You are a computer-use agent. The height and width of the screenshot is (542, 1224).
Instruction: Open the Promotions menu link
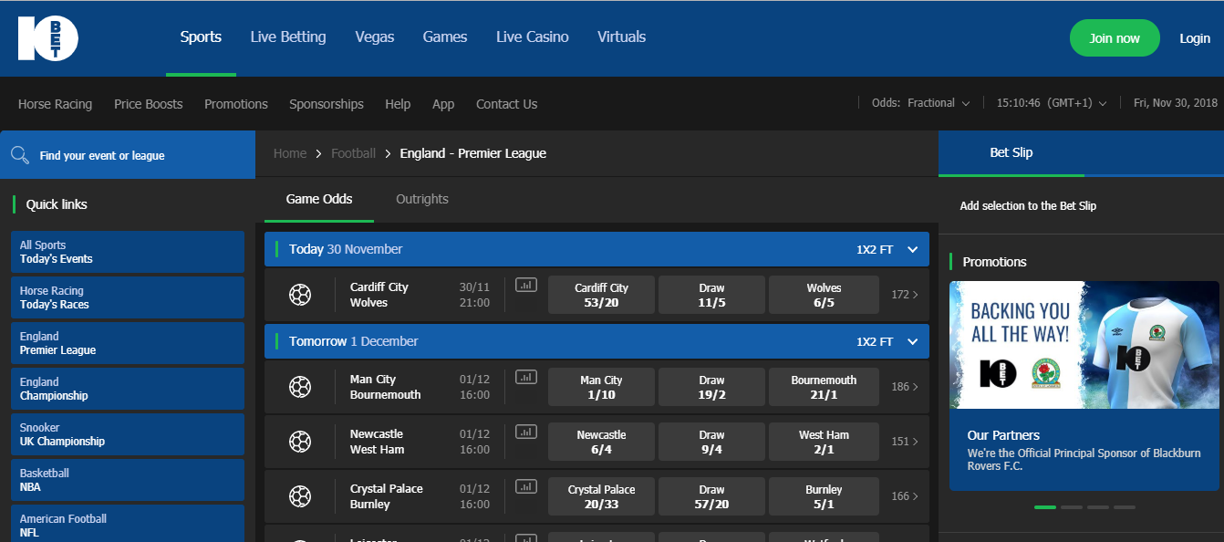click(236, 104)
